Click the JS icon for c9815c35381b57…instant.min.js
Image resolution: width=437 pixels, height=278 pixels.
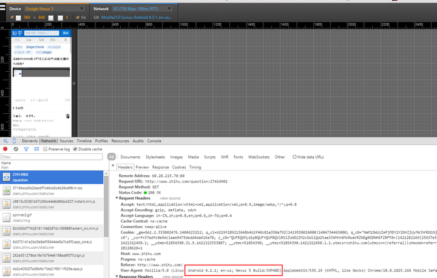coord(7,204)
